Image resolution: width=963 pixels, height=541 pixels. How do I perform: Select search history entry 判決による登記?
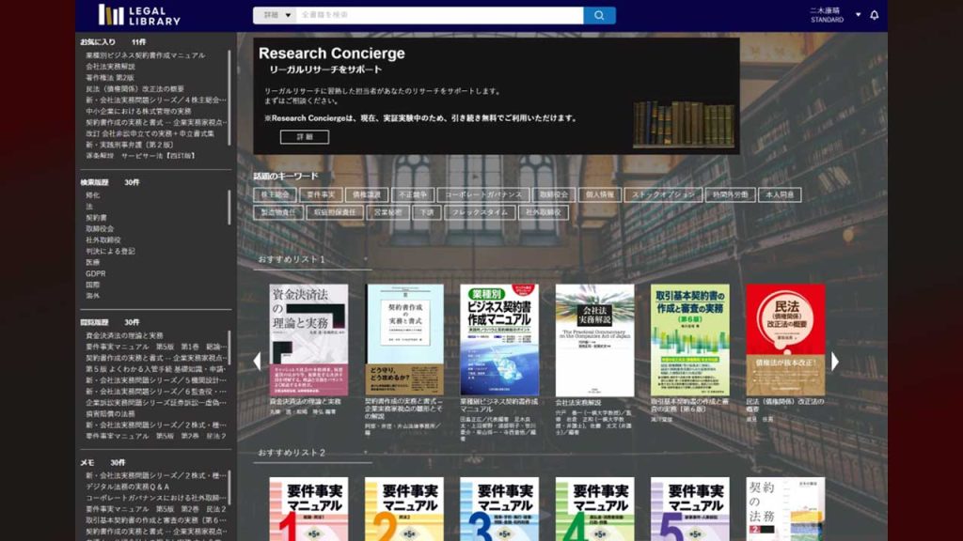click(111, 251)
